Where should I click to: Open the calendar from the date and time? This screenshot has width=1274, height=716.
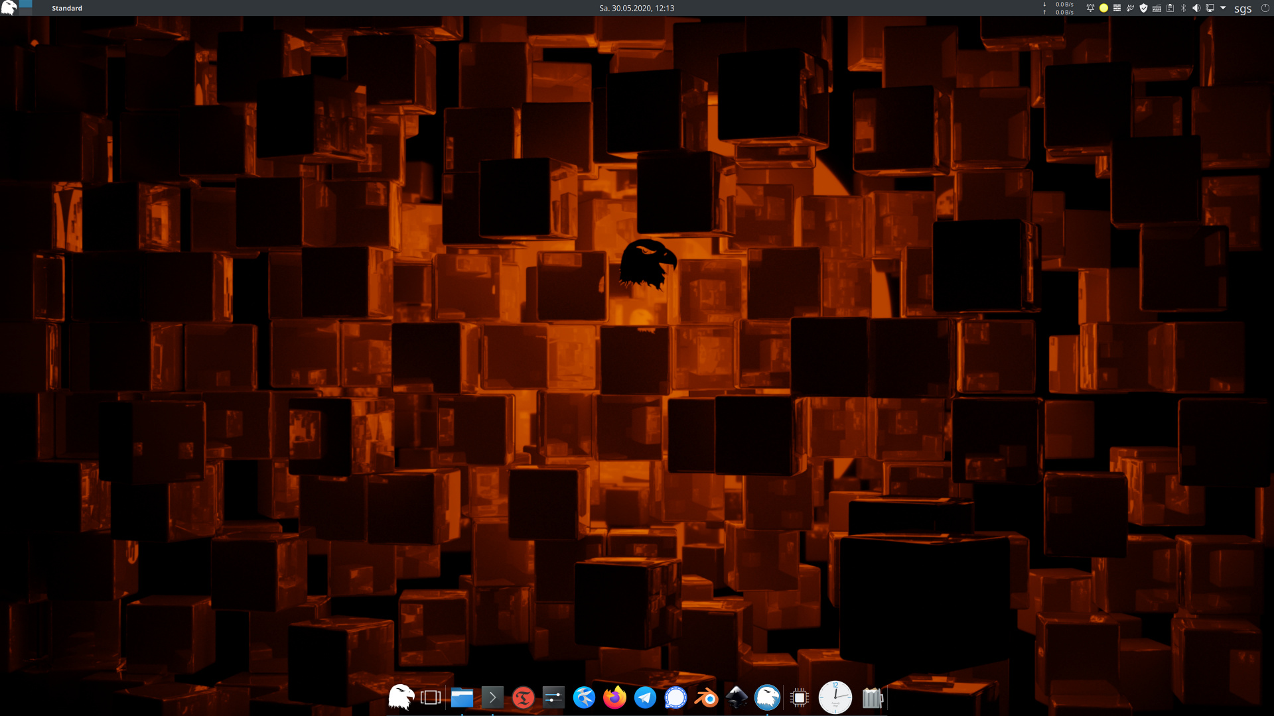636,8
